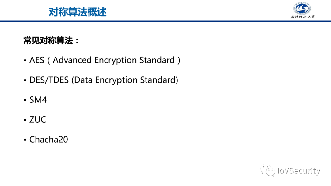Click the Chacha20 list item
This screenshot has width=331, height=186.
48,139
